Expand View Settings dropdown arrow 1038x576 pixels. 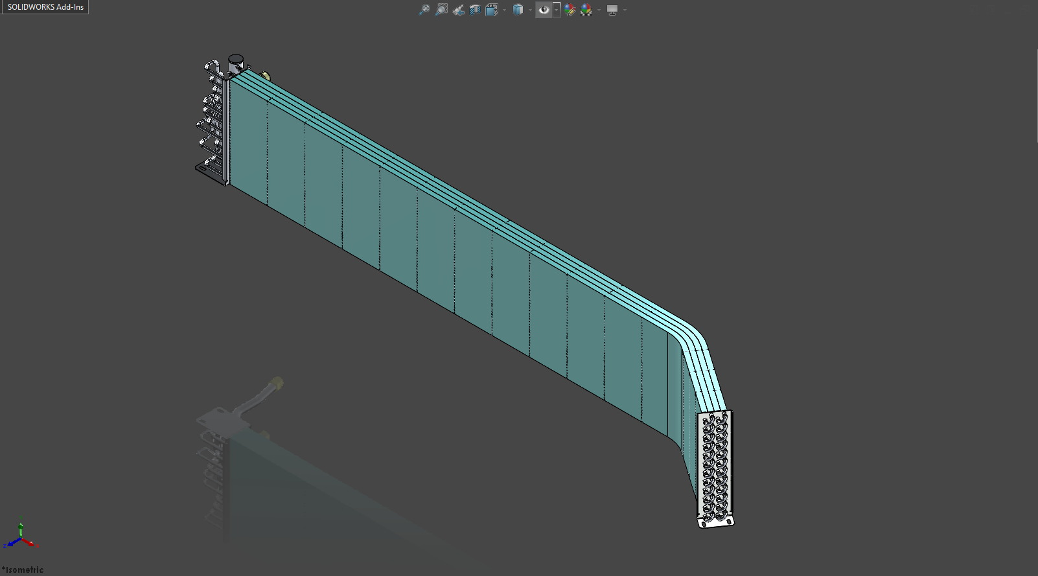pyautogui.click(x=625, y=10)
